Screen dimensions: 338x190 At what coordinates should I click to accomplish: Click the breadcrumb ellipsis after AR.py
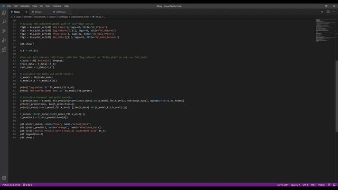point(105,17)
